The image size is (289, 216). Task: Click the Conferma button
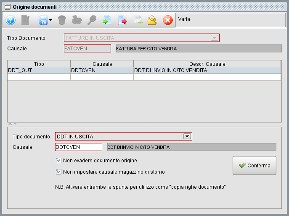click(x=255, y=165)
